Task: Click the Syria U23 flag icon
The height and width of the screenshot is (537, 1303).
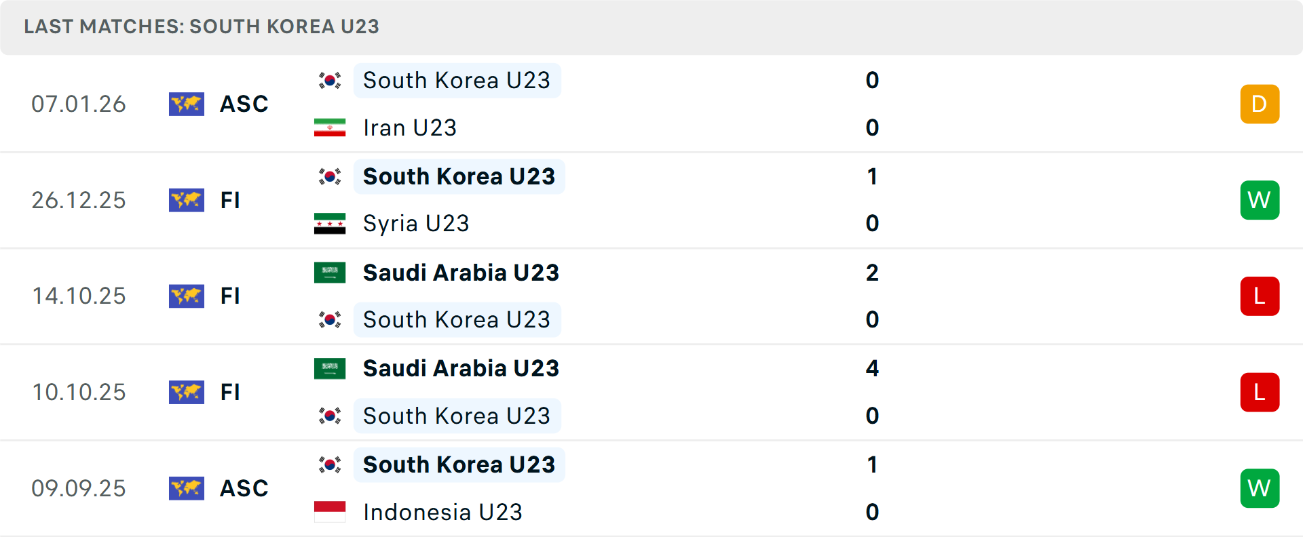Action: point(330,224)
